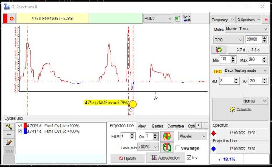
Task: Open the Wavelet dropdown
Action: click(x=192, y=136)
